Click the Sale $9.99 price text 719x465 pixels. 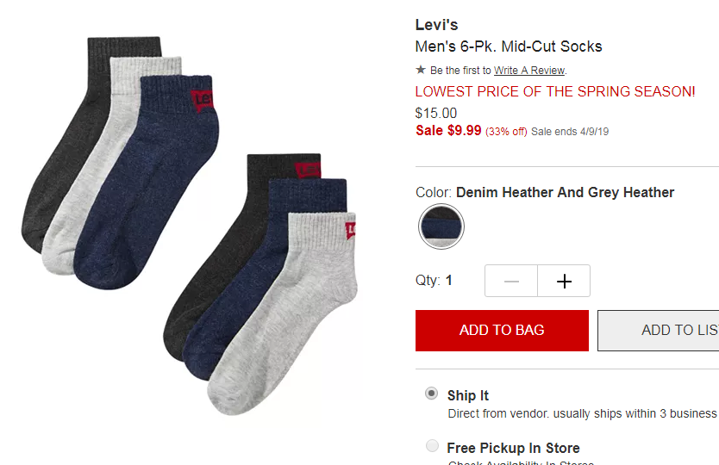[x=448, y=131]
